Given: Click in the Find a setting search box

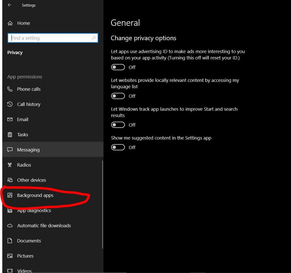Looking at the screenshot, I should [x=53, y=38].
